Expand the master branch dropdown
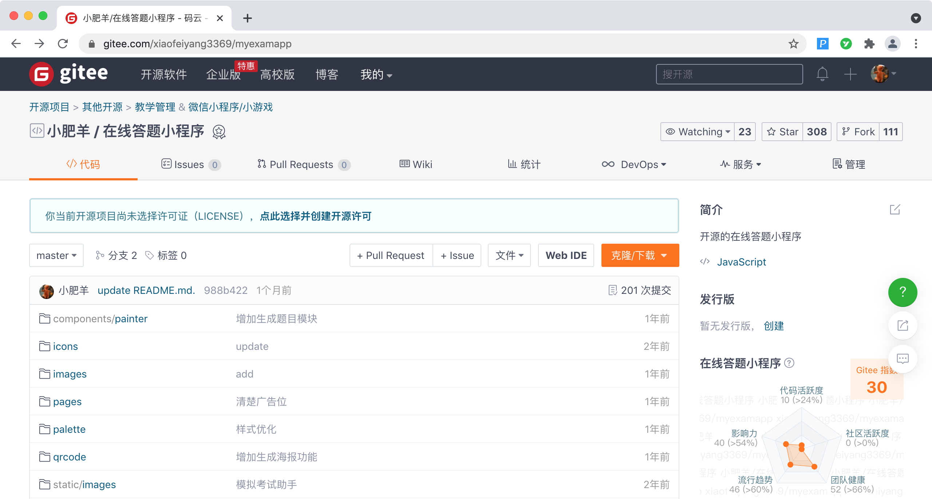 coord(56,255)
